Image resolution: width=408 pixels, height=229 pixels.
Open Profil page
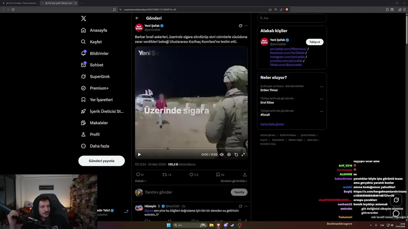tap(90, 134)
